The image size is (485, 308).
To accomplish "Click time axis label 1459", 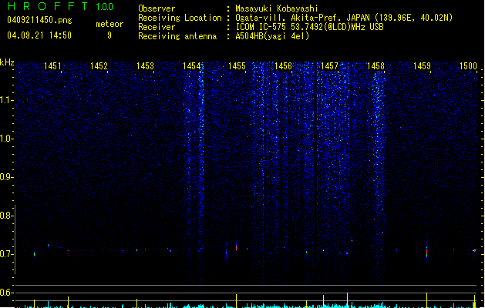I will pyautogui.click(x=422, y=65).
